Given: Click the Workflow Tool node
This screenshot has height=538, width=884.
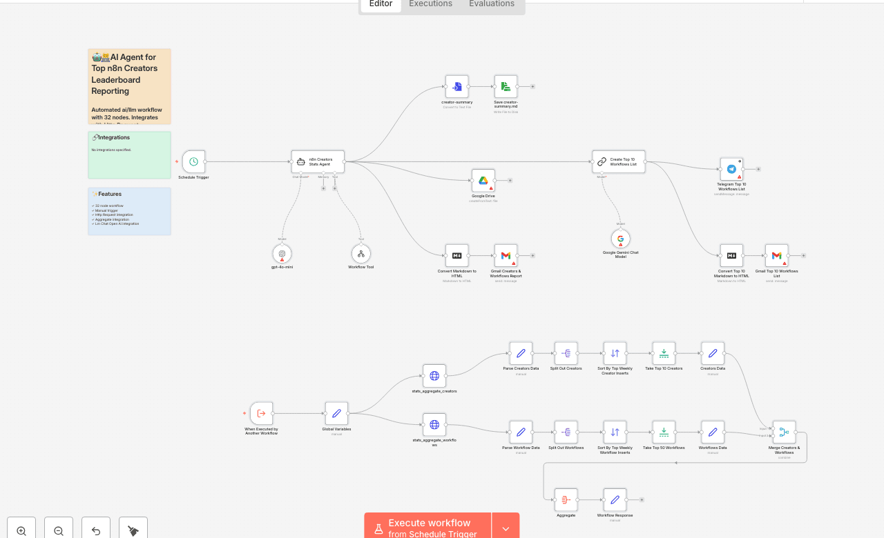Looking at the screenshot, I should [x=361, y=254].
